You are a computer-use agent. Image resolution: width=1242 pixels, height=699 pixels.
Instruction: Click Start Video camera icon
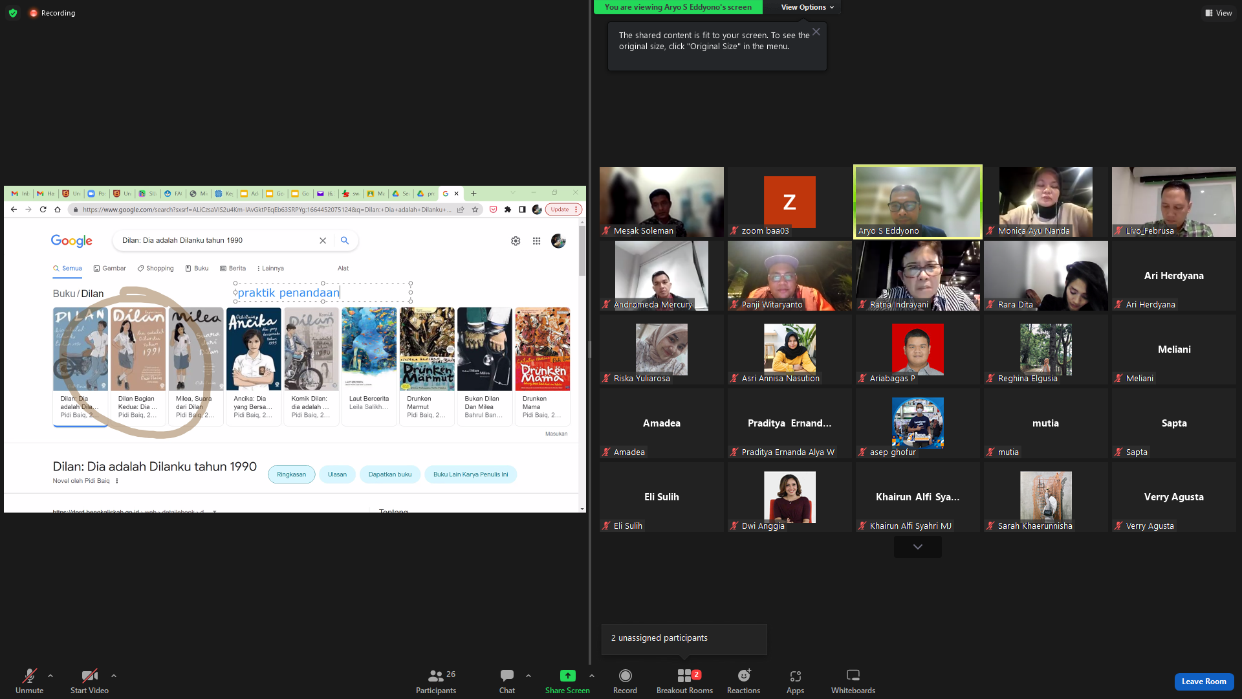tap(89, 676)
